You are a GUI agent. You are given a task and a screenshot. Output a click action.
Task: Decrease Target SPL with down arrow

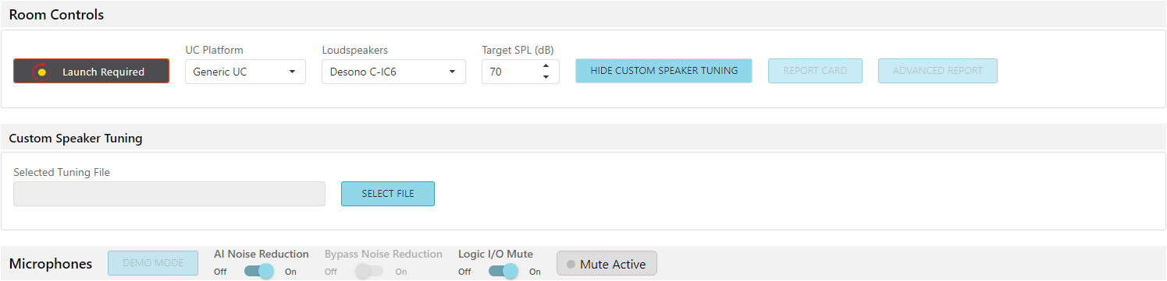click(x=546, y=77)
